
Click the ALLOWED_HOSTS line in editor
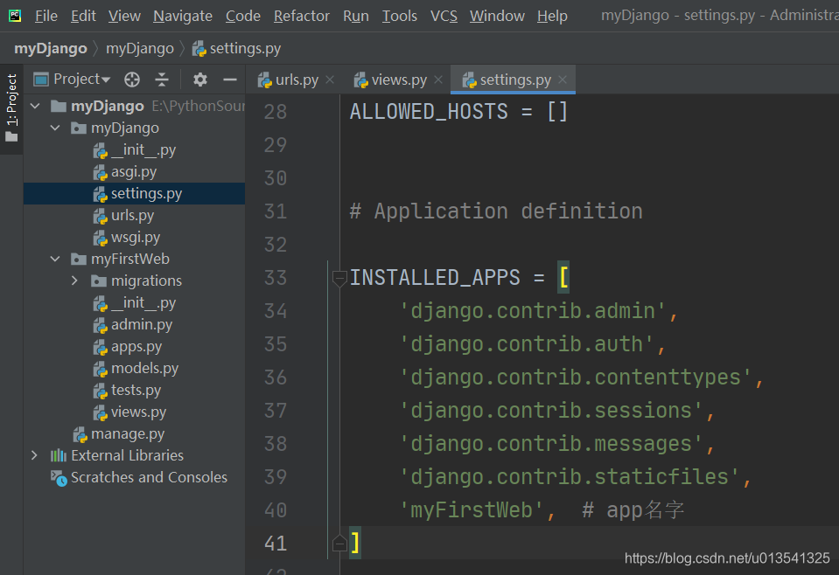458,112
